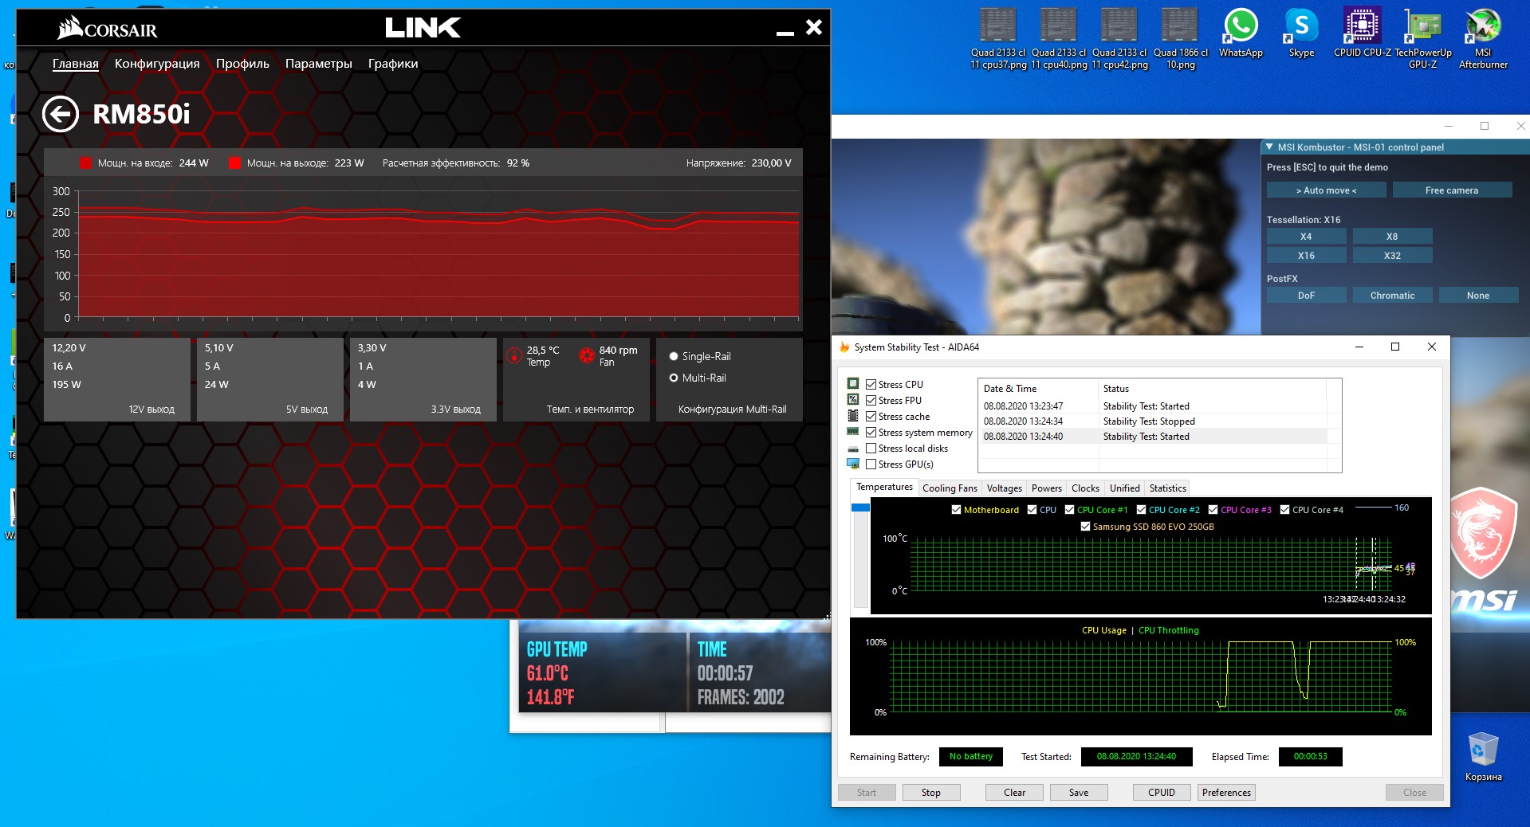Click the Elapsed Time field showing 00:00:53
Image resolution: width=1530 pixels, height=827 pixels.
[1310, 757]
